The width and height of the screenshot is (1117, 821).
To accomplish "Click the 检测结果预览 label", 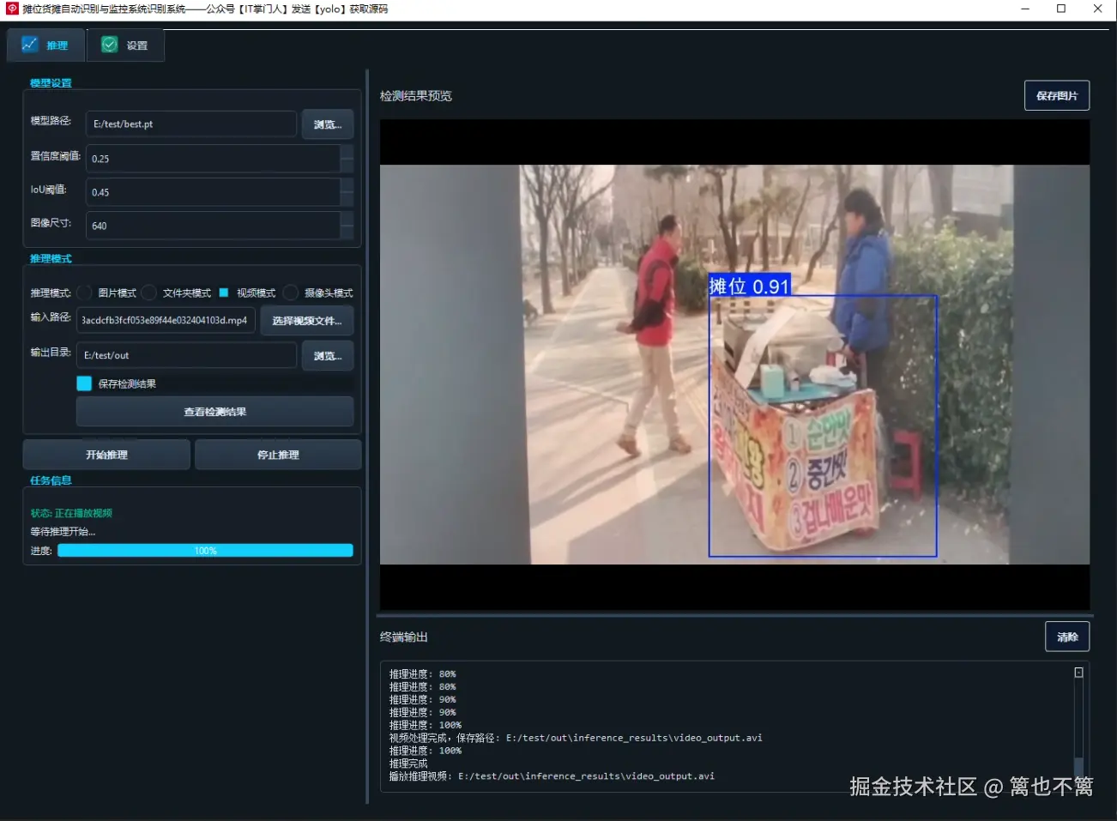I will tap(416, 96).
